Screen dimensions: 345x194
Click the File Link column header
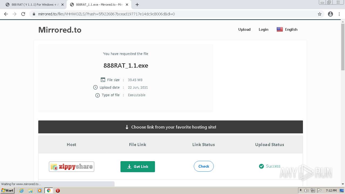(x=137, y=144)
